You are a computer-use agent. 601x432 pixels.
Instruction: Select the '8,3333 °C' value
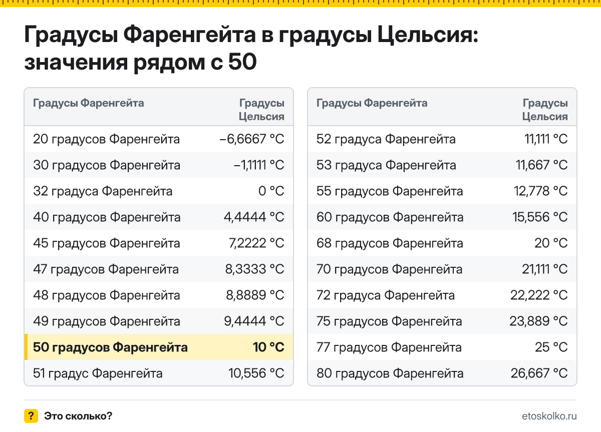click(255, 269)
